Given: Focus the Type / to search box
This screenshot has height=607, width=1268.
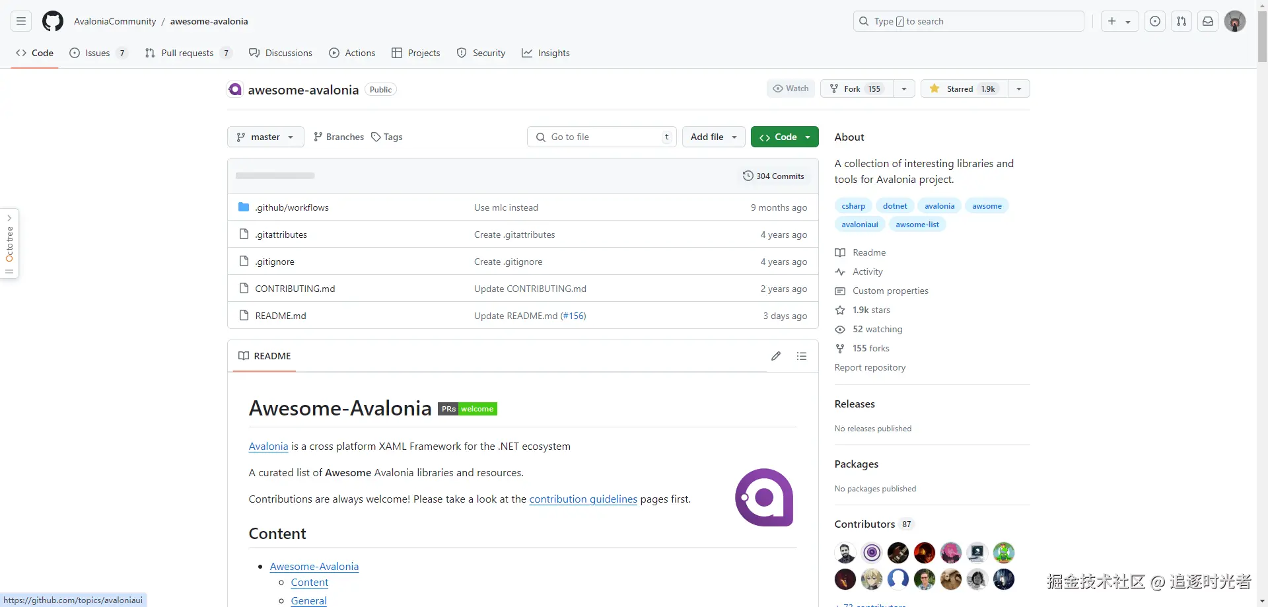Looking at the screenshot, I should (x=969, y=21).
